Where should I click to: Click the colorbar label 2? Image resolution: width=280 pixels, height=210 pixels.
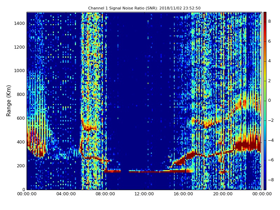pos(269,81)
